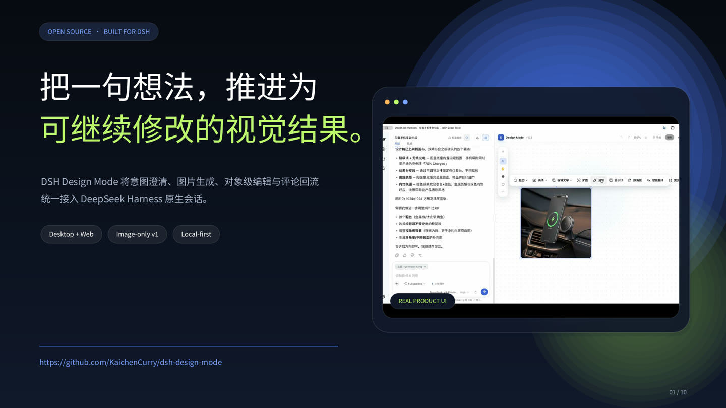
Task: Switch to the second chat tab
Action: pyautogui.click(x=409, y=144)
